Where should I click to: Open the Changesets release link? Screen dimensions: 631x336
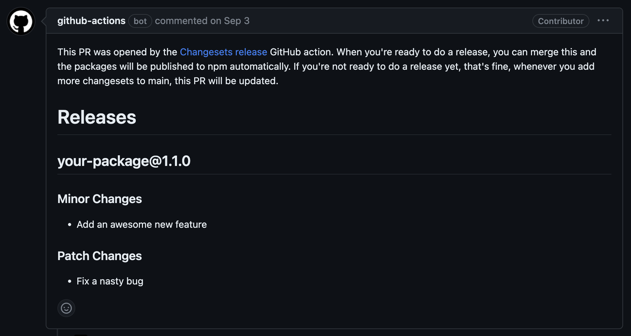click(223, 52)
